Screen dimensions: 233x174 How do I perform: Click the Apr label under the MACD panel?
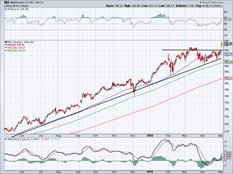(x=202, y=172)
